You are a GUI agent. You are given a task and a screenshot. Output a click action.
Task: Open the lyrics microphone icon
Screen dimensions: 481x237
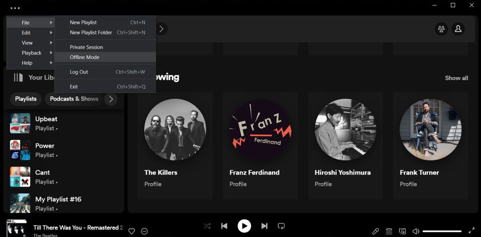tap(376, 231)
